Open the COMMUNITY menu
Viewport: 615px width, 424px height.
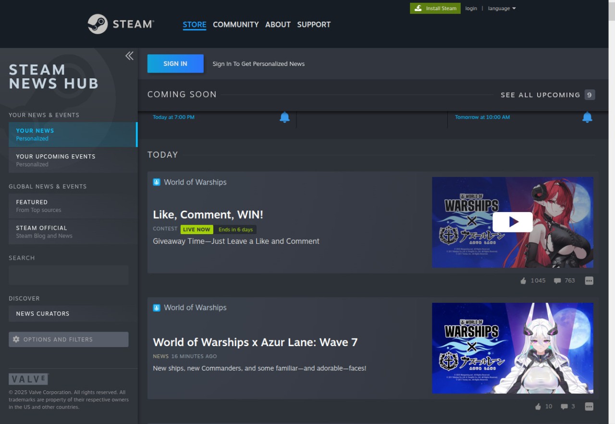[236, 25]
